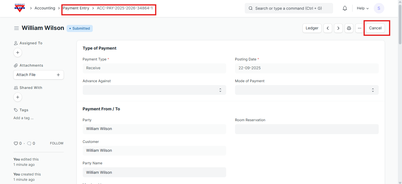The image size is (402, 184).
Task: Go to next record with right arrow
Action: 338,28
